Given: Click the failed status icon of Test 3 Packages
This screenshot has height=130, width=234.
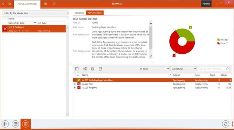Looking at the screenshot, I should tap(5, 29).
